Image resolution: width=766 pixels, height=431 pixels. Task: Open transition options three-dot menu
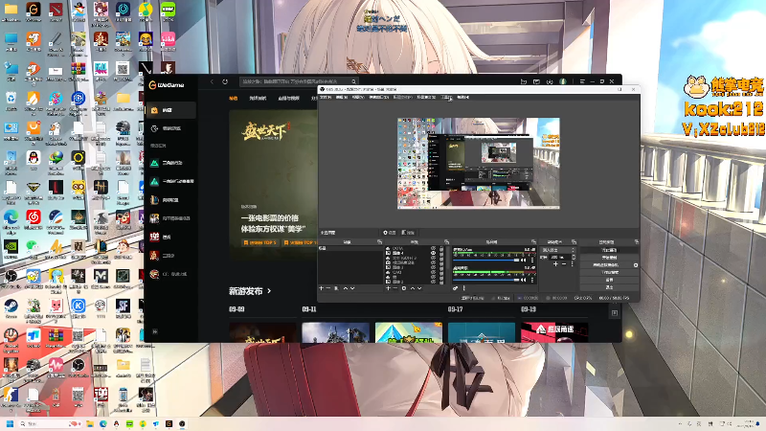(x=572, y=264)
